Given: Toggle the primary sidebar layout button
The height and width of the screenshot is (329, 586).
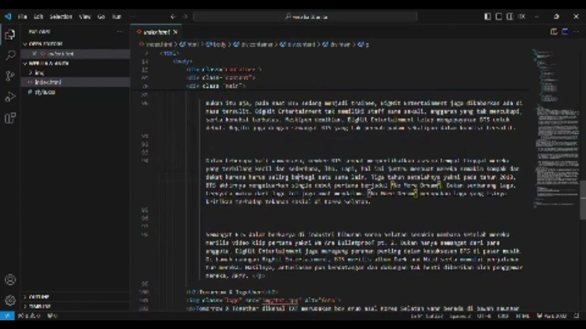Looking at the screenshot, I should 488,16.
